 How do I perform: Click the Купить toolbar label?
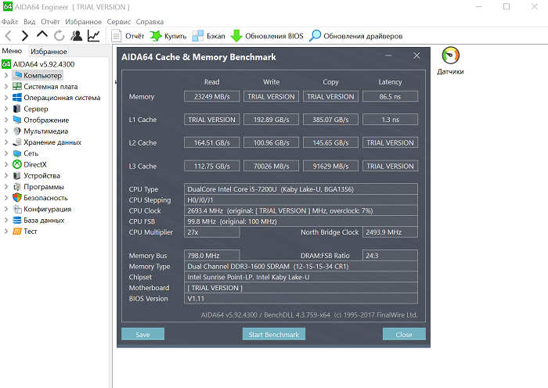[175, 36]
